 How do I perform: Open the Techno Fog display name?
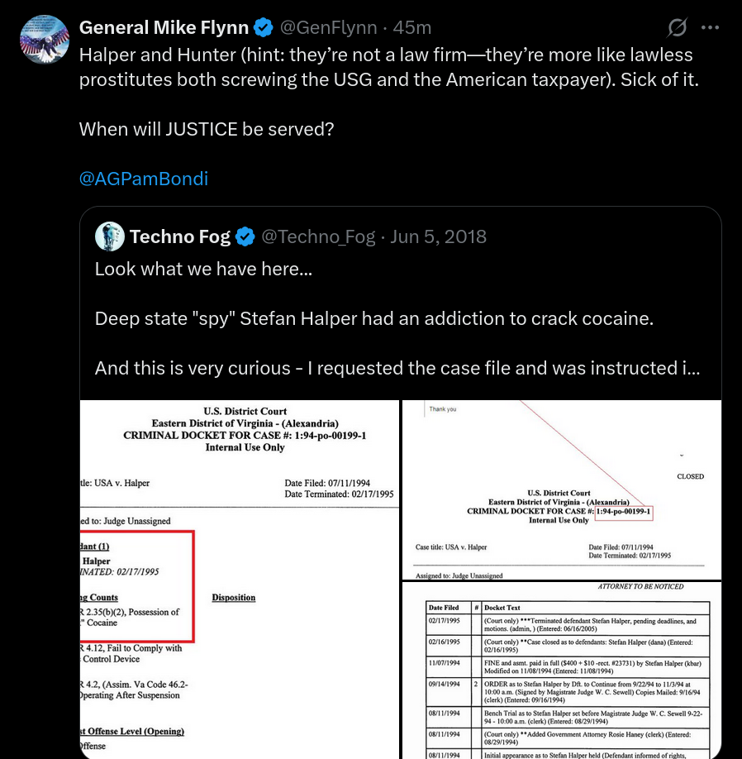tap(180, 236)
